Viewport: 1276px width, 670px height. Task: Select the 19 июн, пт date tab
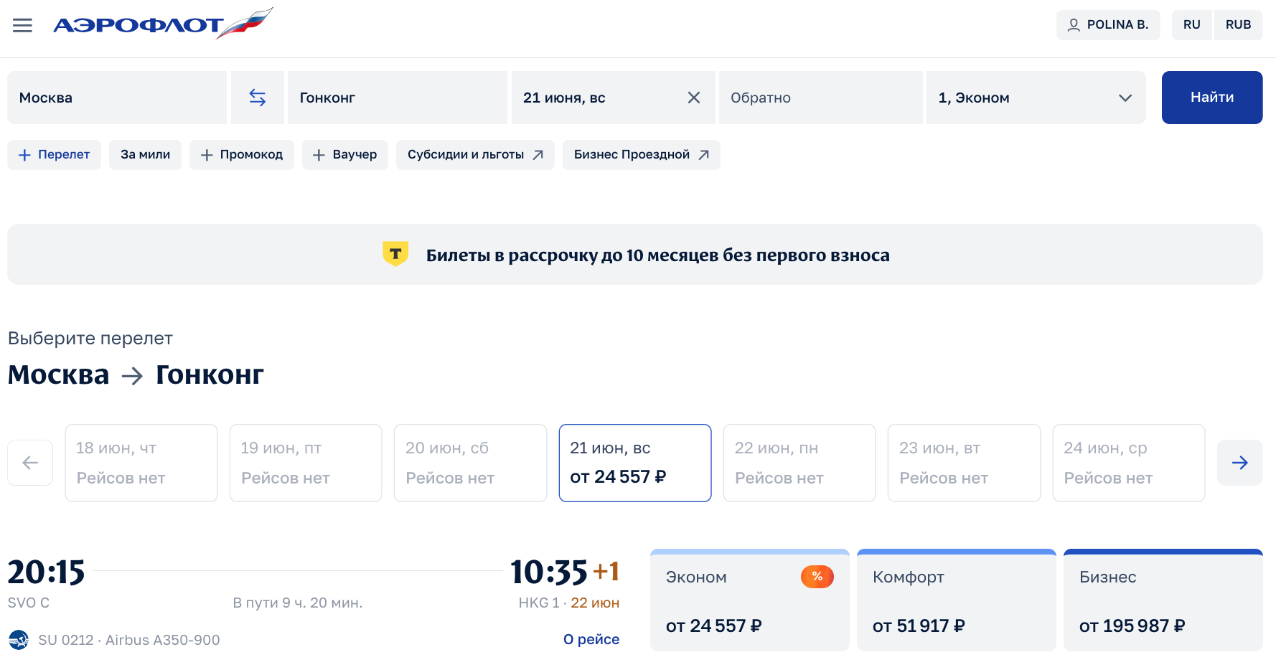click(x=306, y=463)
